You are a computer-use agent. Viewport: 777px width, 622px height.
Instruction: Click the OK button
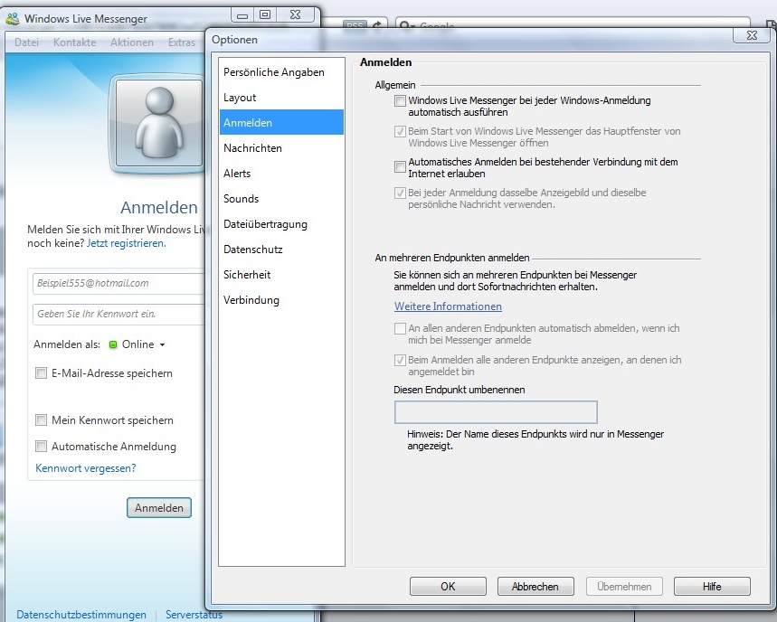(x=448, y=587)
